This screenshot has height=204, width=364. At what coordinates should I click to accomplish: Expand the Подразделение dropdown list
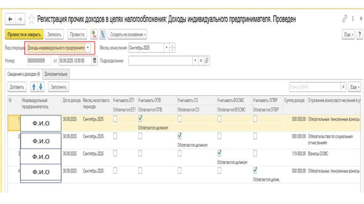195,60
